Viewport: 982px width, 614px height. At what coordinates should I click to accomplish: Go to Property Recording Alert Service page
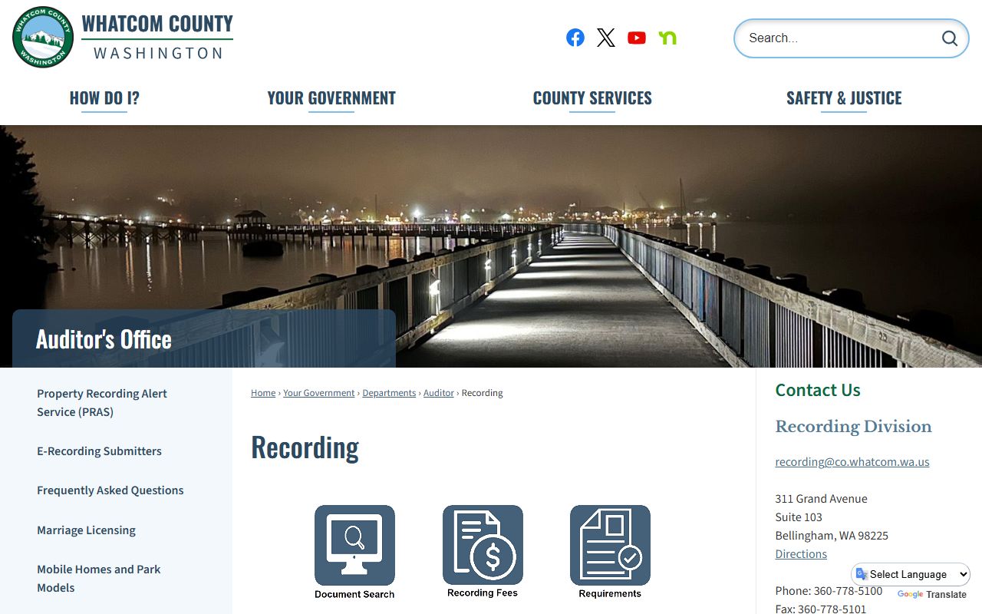tap(102, 403)
